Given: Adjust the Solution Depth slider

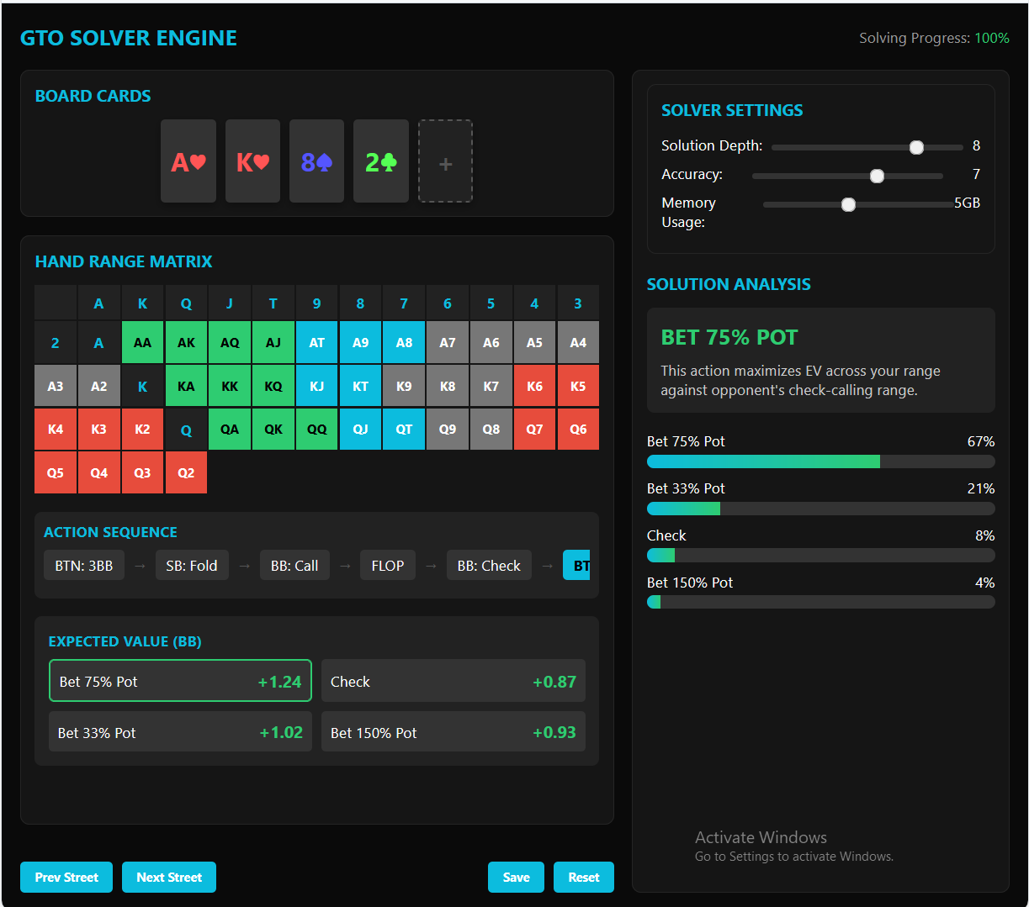Looking at the screenshot, I should click(867, 147).
